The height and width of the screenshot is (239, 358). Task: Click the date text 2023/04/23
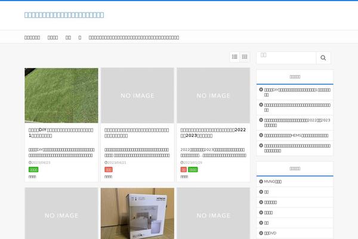pos(41,163)
